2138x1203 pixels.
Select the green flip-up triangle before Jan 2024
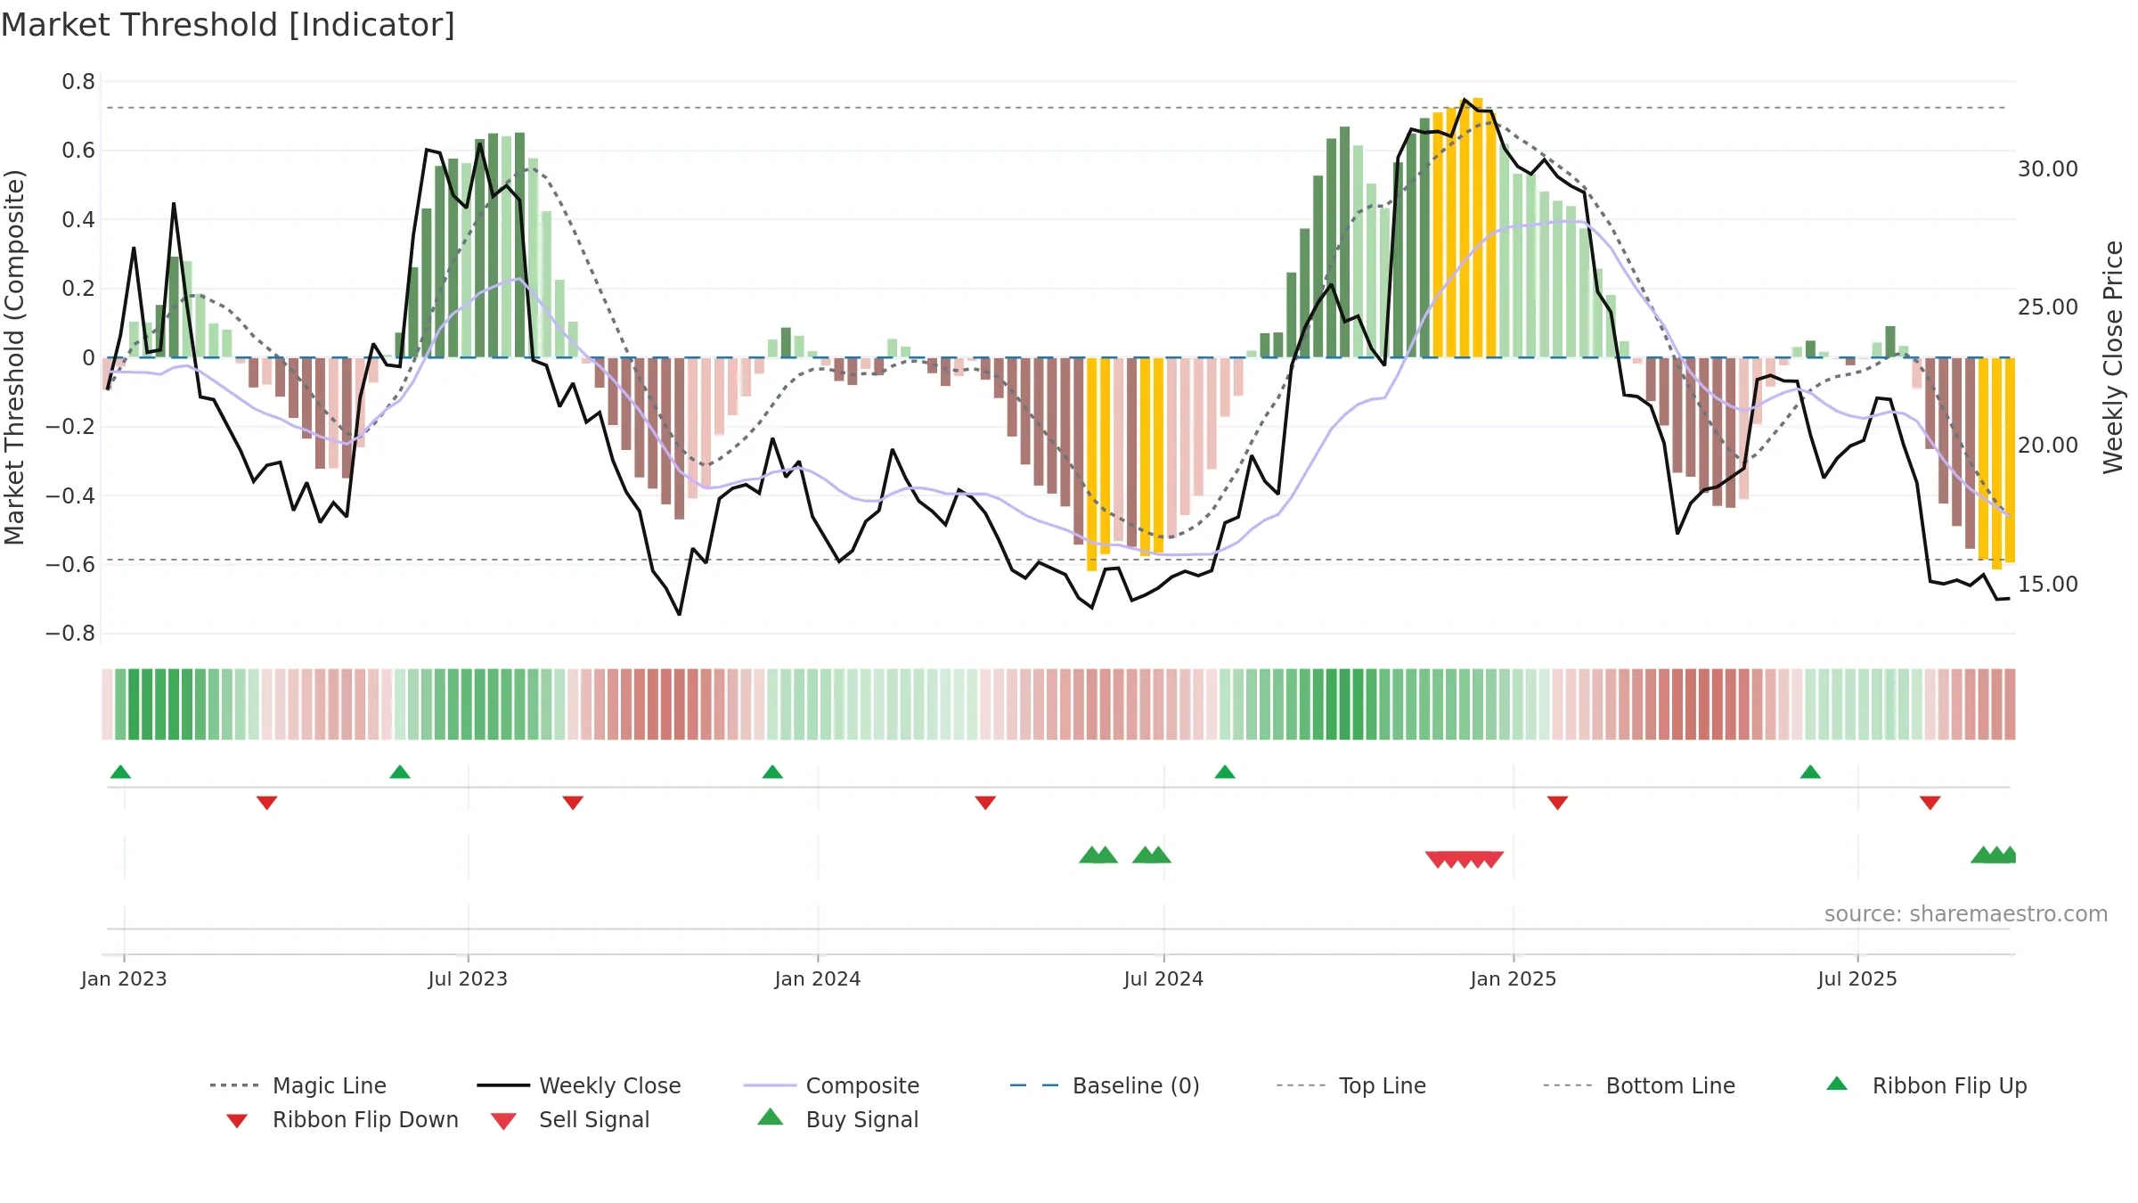(x=772, y=772)
